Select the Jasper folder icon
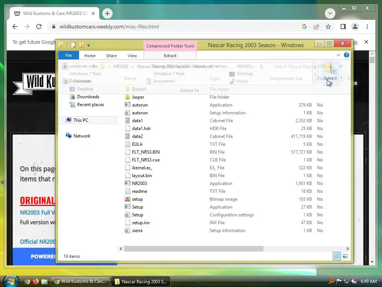Screen dimensions: 382x287 (128, 97)
